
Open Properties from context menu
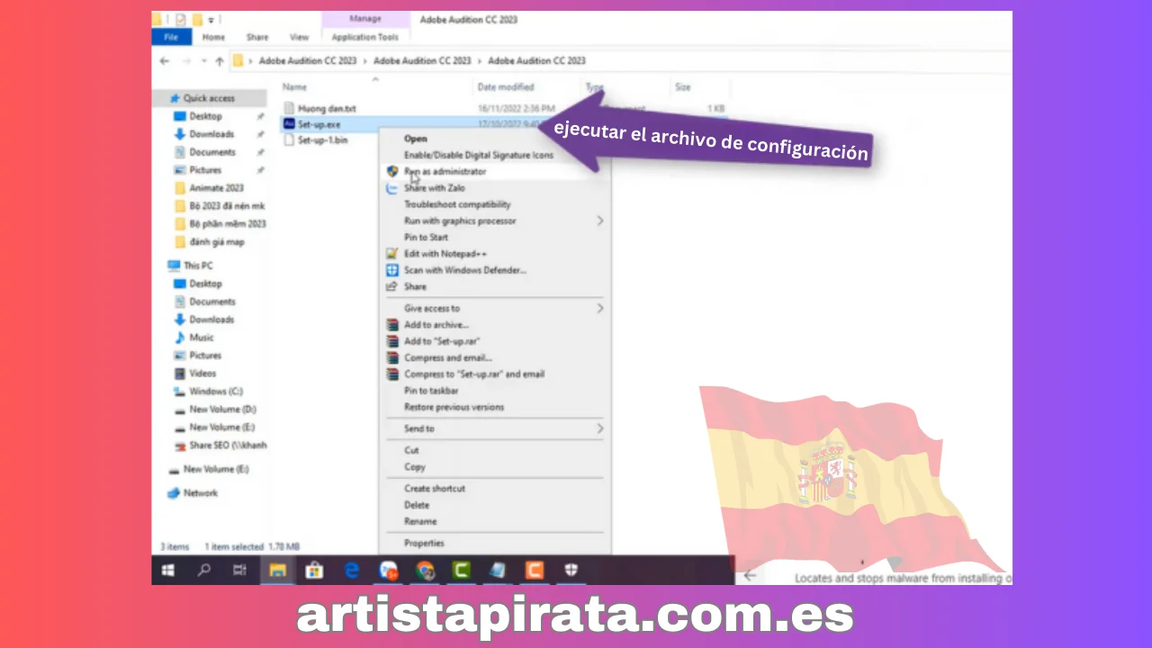pos(424,543)
